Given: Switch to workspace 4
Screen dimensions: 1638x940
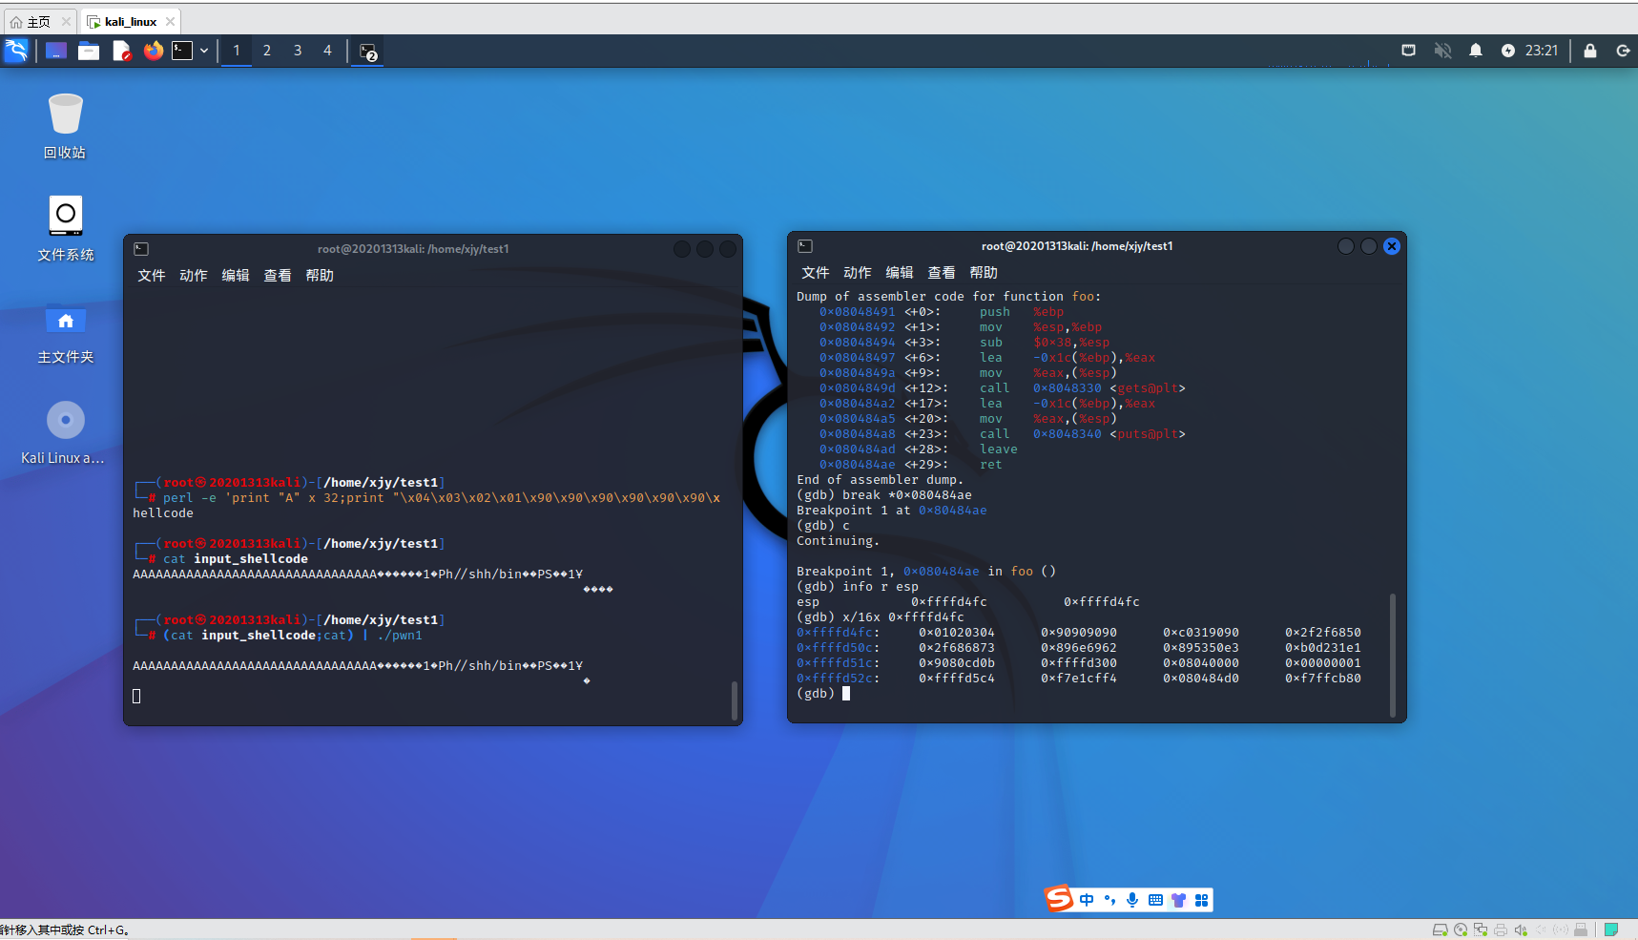Looking at the screenshot, I should click(327, 51).
